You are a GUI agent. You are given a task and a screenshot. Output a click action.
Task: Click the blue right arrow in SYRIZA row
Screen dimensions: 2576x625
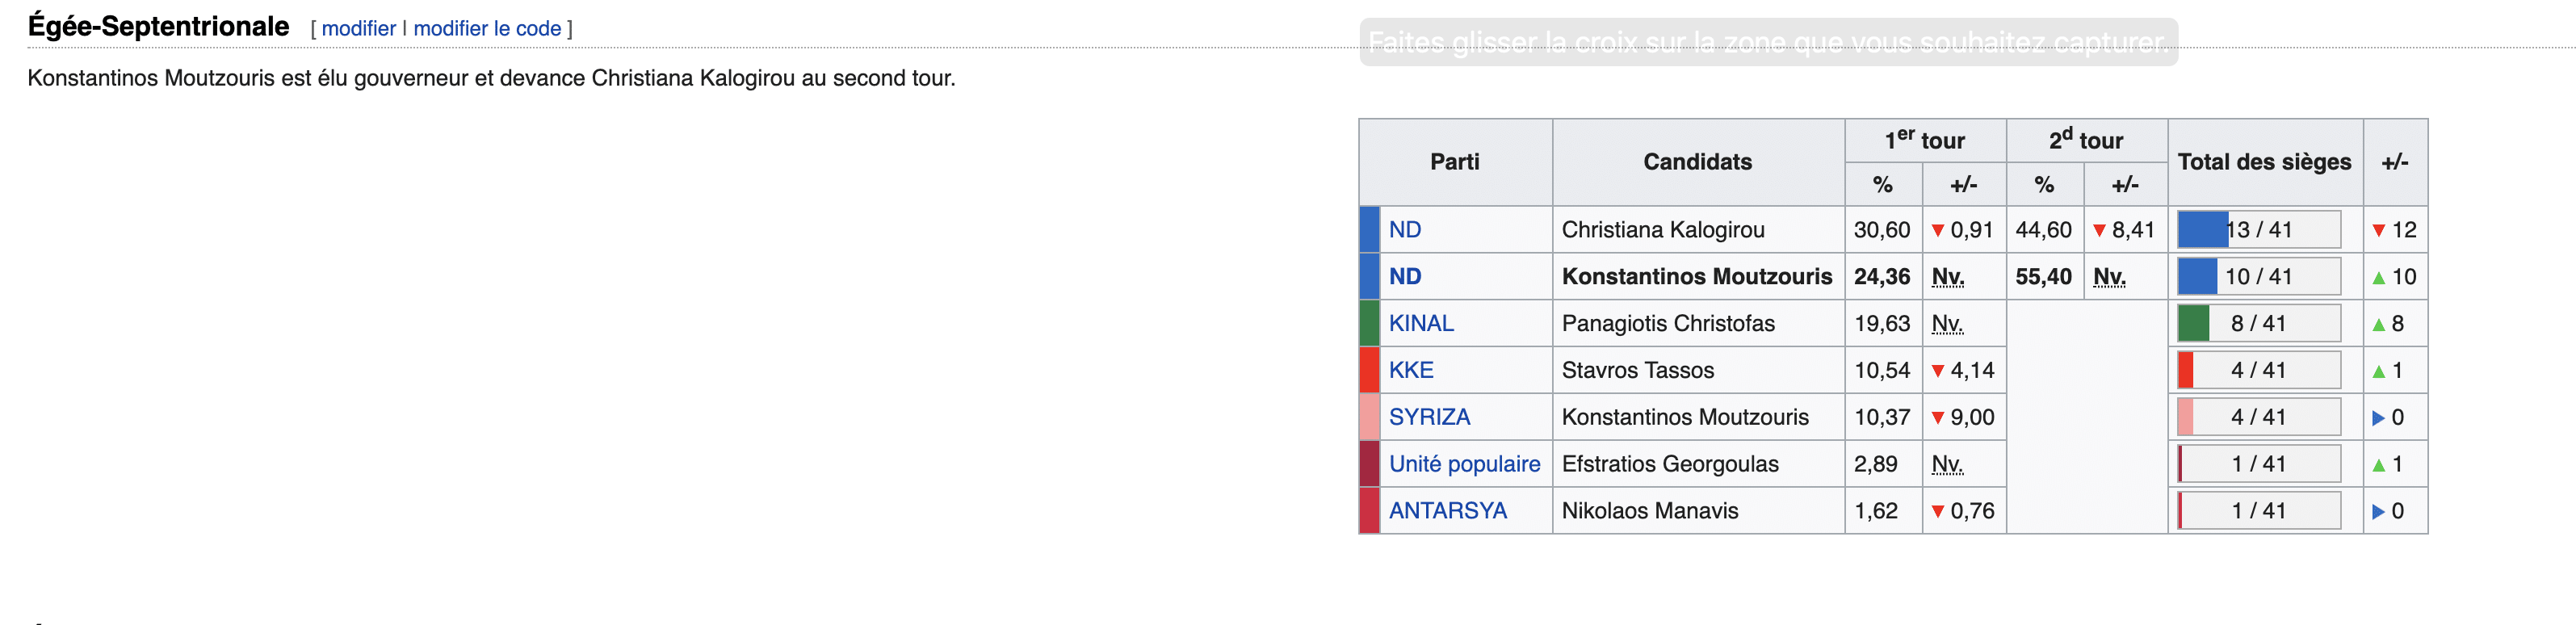click(x=2379, y=418)
